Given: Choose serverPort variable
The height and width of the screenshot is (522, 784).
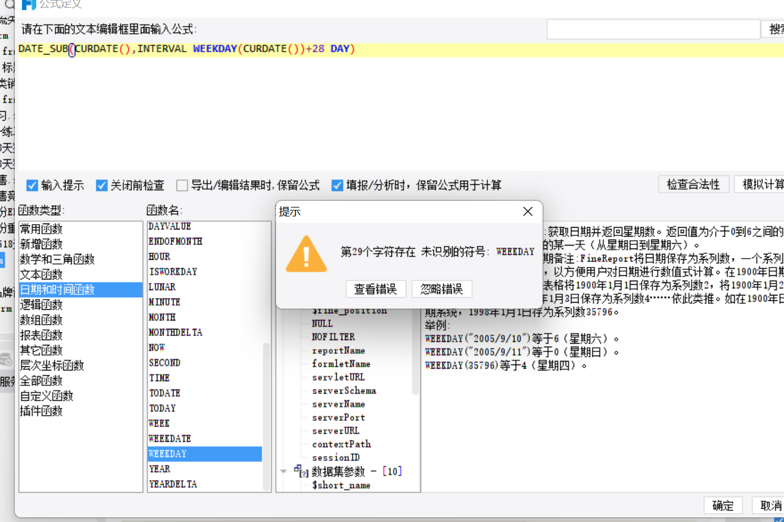Looking at the screenshot, I should (338, 417).
